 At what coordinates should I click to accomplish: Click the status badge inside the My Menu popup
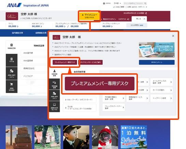[x=56, y=37]
